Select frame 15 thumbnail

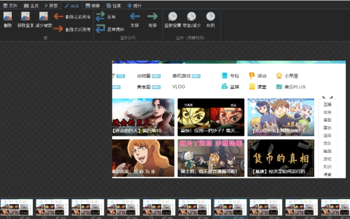coord(159,207)
